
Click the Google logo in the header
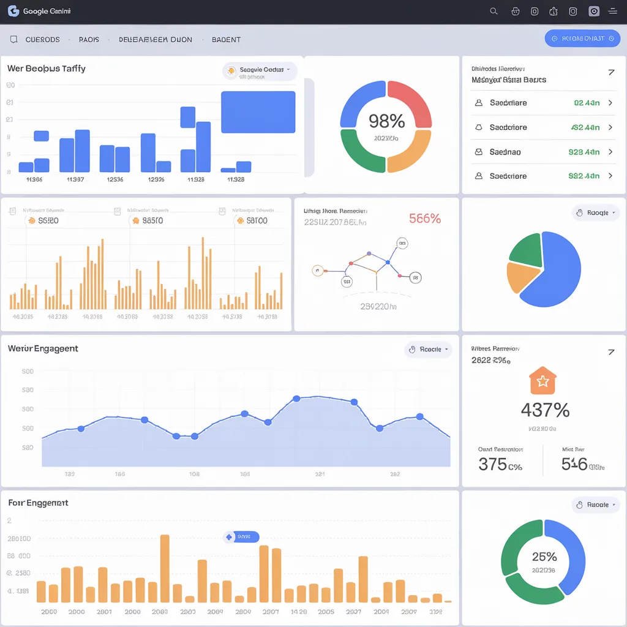point(13,11)
